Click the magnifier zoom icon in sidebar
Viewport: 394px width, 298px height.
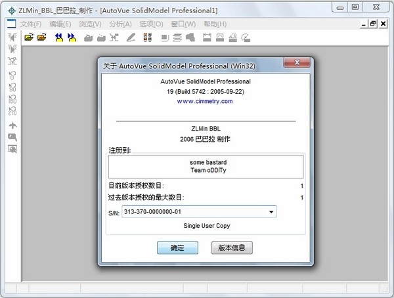[x=12, y=137]
